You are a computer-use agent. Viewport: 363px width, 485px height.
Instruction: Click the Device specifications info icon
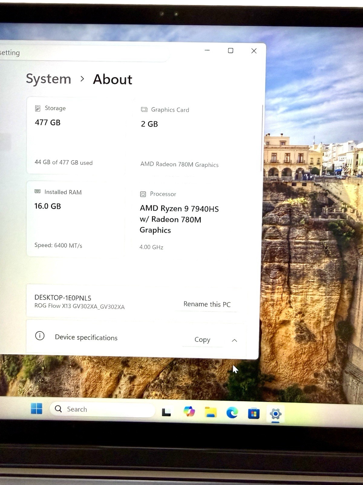[40, 336]
